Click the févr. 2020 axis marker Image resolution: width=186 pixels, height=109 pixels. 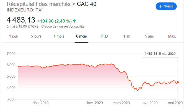pos(95,103)
